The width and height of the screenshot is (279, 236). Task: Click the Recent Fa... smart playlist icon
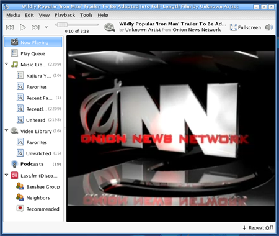click(20, 98)
